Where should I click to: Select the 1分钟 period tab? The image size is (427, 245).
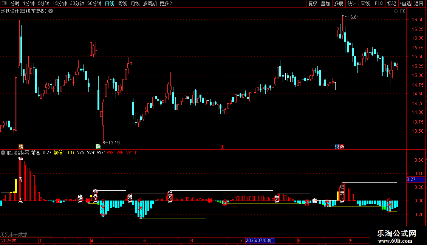29,3
